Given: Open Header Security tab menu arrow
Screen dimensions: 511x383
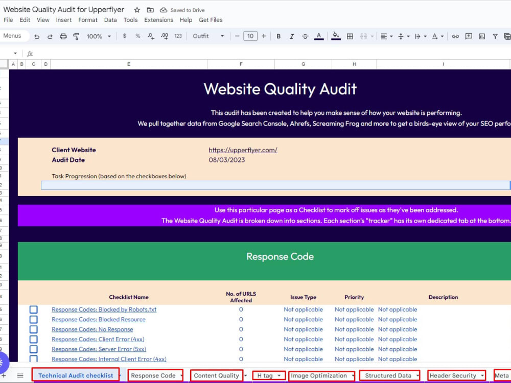Looking at the screenshot, I should point(482,375).
